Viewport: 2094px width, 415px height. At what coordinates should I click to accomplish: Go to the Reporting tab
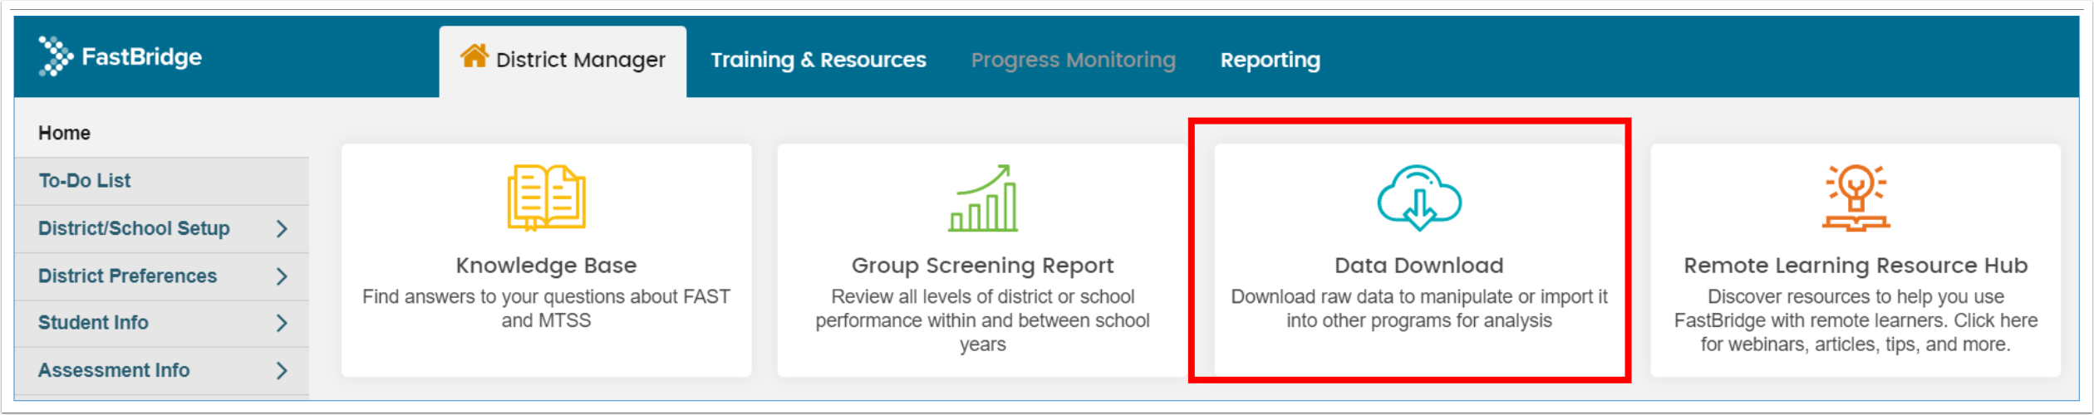tap(1270, 60)
